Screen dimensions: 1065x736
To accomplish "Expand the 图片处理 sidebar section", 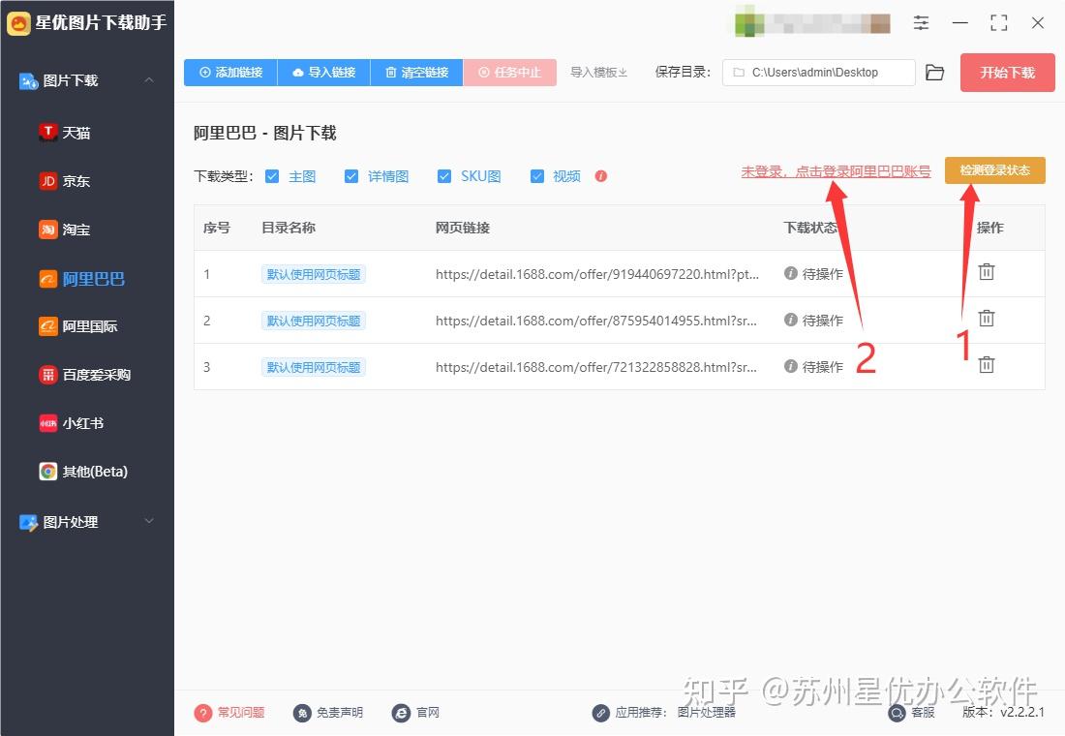I will tap(148, 521).
